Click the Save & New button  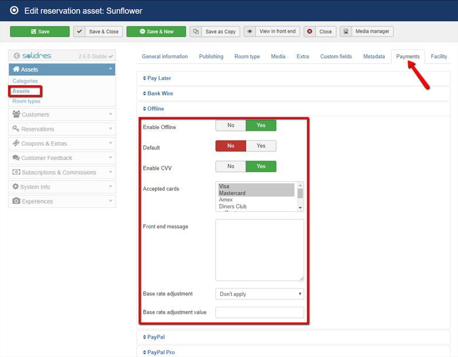pyautogui.click(x=156, y=31)
